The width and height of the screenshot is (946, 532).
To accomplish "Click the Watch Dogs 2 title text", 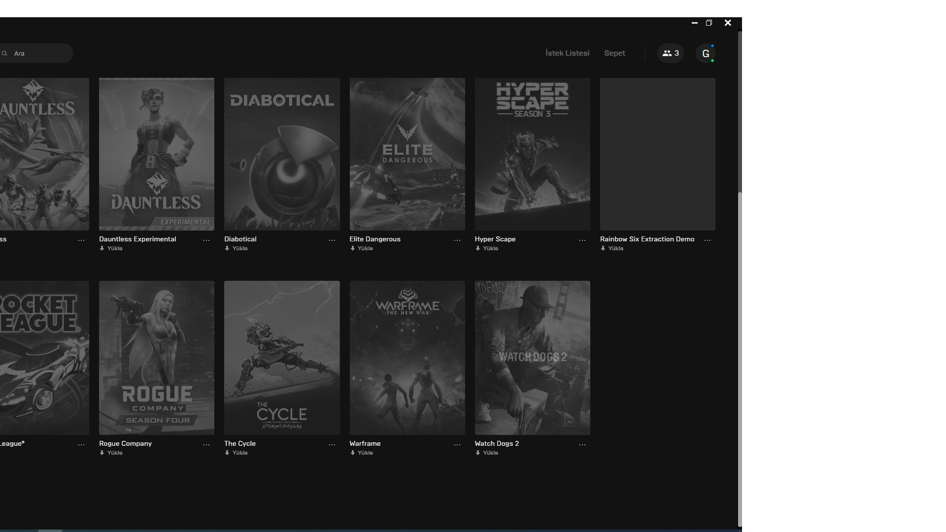I will click(497, 443).
